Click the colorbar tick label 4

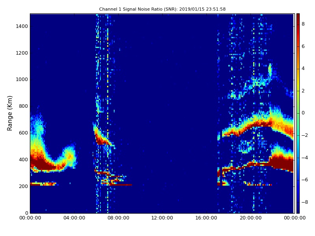(303, 68)
